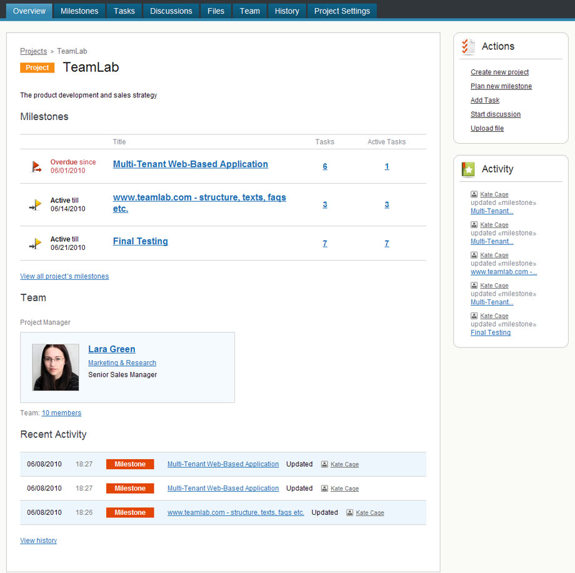The image size is (575, 573).
Task: Click user icon in second 18:27 activity row
Action: point(324,488)
